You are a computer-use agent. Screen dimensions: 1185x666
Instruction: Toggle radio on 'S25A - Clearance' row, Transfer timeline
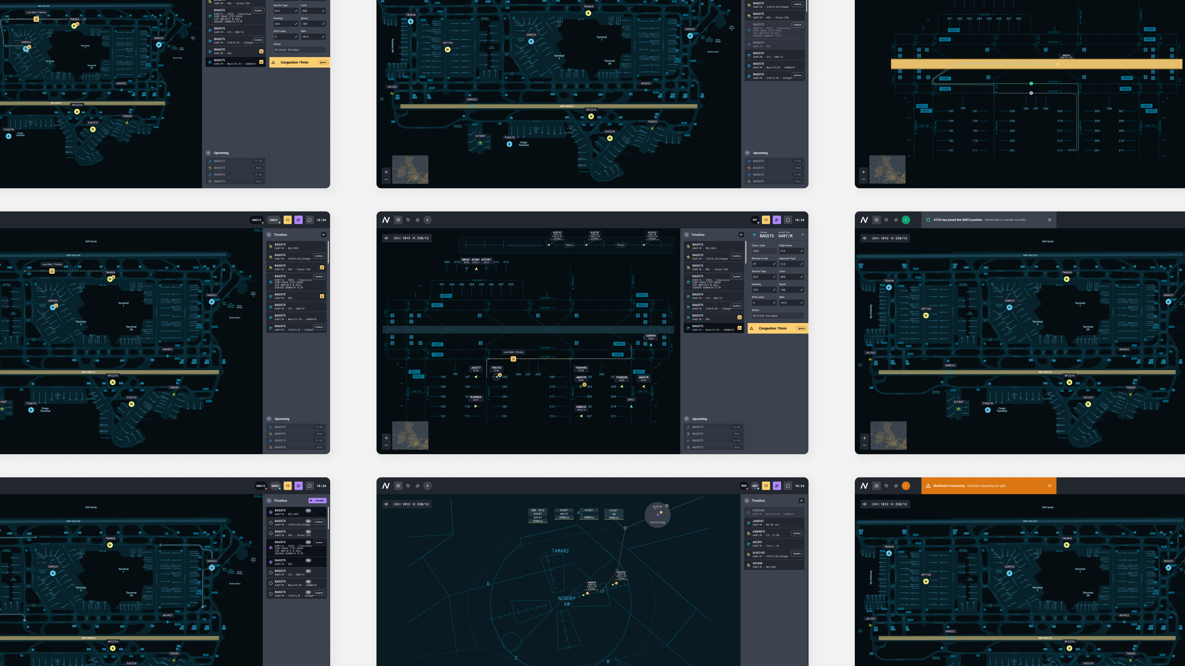coord(271,547)
